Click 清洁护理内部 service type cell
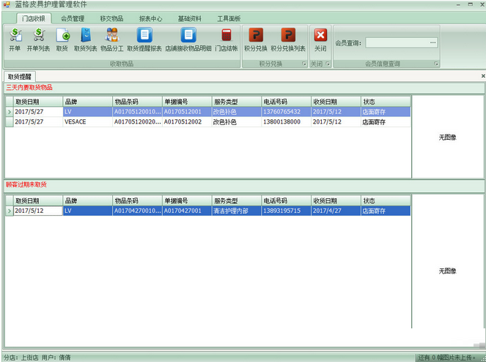486x362 pixels. click(237, 211)
